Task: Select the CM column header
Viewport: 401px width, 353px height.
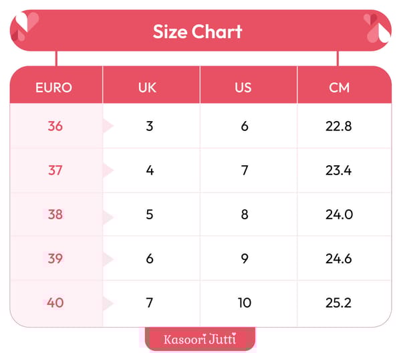Action: click(x=339, y=88)
